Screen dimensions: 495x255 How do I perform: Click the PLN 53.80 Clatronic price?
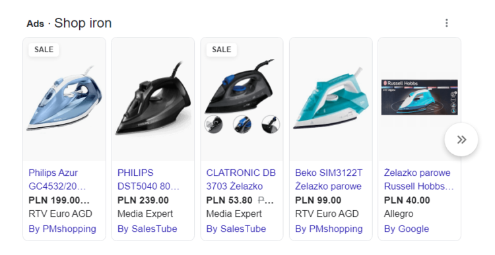(x=229, y=200)
